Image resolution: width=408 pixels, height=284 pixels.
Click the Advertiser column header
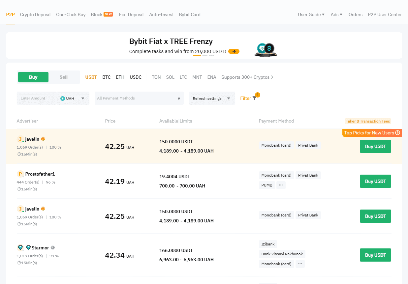point(27,121)
